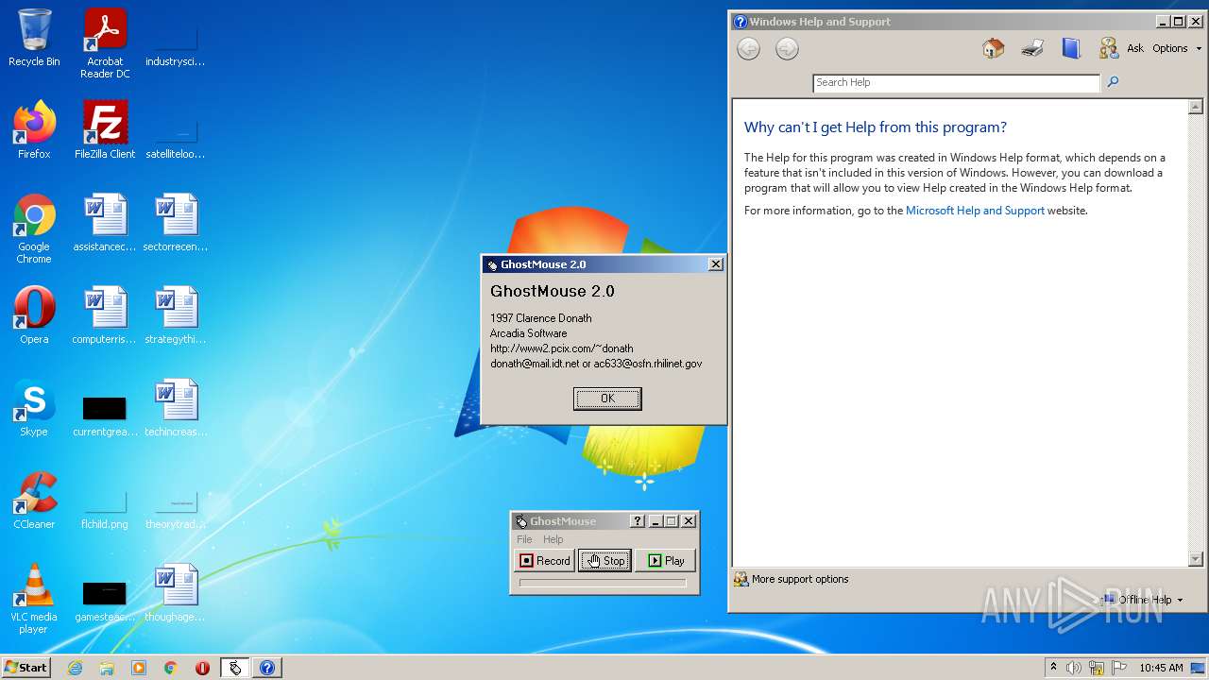Click the Help window scrollbar down arrow
This screenshot has width=1209, height=680.
point(1196,558)
